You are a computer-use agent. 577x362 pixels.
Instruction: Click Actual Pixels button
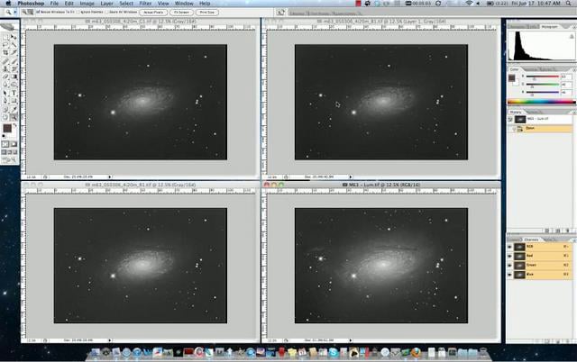[153, 12]
